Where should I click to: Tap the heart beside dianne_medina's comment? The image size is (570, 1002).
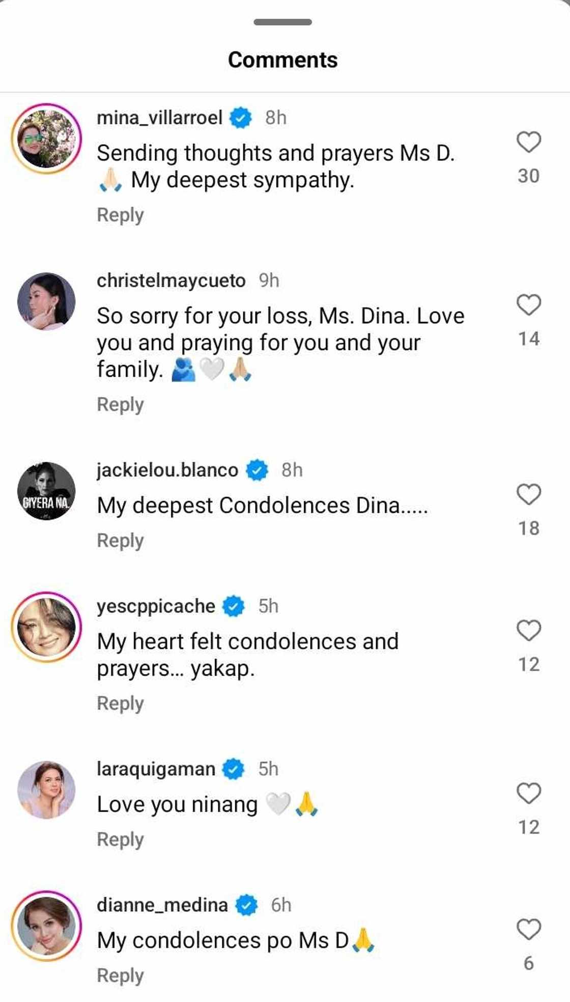point(529,929)
